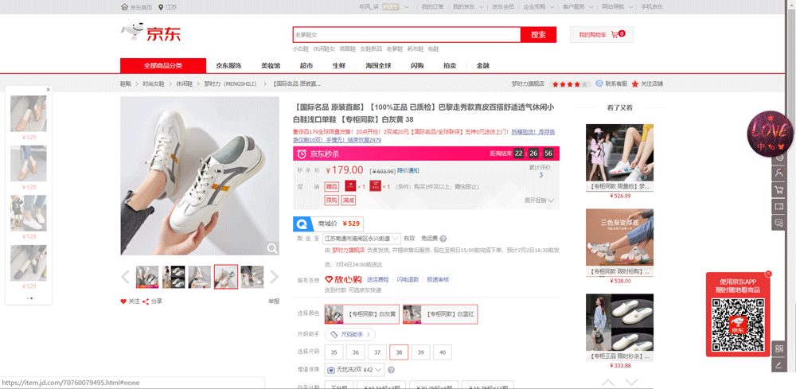This screenshot has height=389, width=796.
Task: Click the 降价通知 price alert link
Action: tap(408, 170)
